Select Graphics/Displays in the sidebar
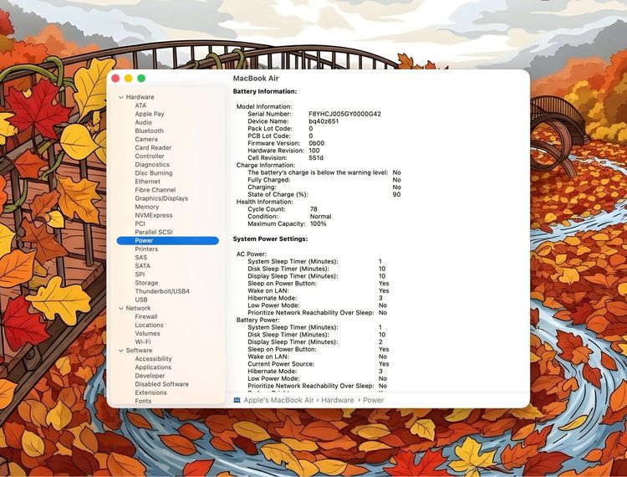Image resolution: width=627 pixels, height=477 pixels. pyautogui.click(x=161, y=198)
